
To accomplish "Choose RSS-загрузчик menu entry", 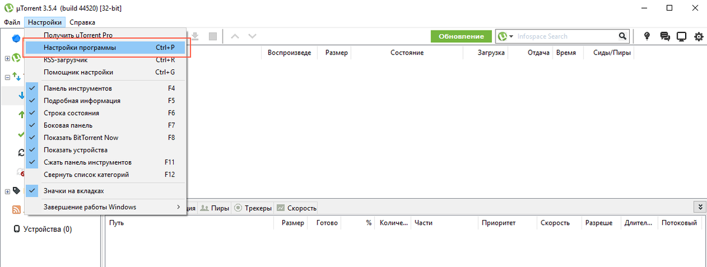I will click(x=106, y=60).
